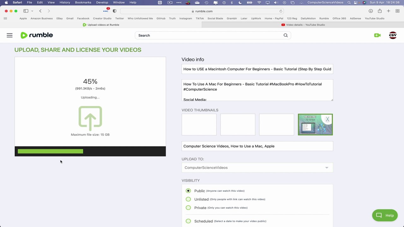
Task: Open the DailyMotion bookmark
Action: (x=308, y=18)
